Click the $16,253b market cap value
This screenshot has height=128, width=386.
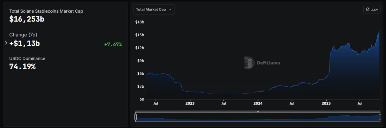pyautogui.click(x=27, y=19)
